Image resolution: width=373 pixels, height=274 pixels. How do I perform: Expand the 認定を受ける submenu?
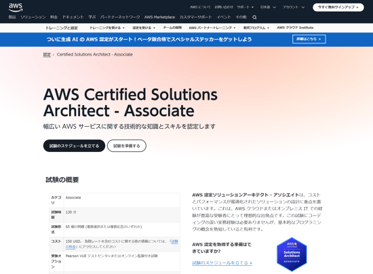(144, 28)
